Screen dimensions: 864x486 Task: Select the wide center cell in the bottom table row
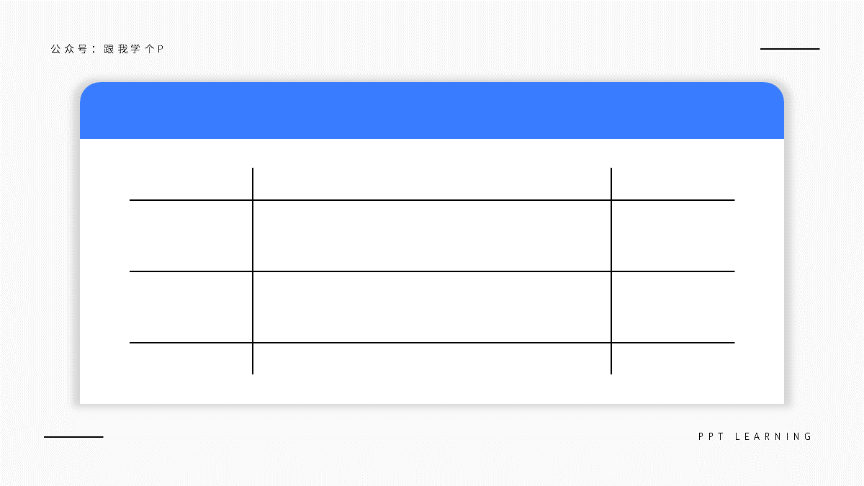[432, 359]
